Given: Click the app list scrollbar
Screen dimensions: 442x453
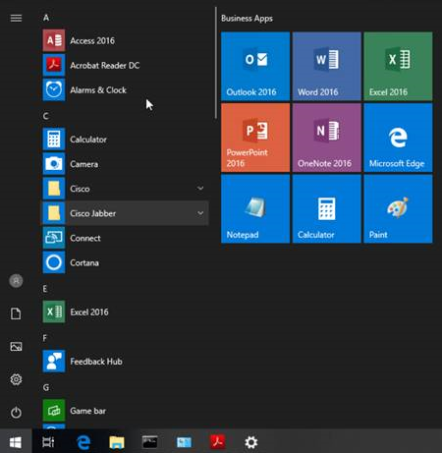Looking at the screenshot, I should click(216, 63).
